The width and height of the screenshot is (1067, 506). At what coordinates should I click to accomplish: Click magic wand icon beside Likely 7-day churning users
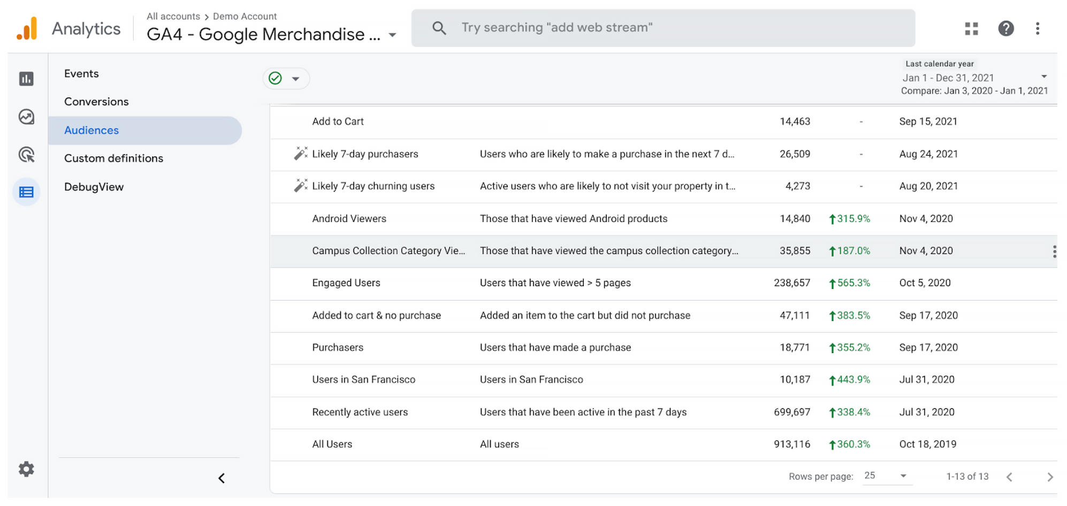pyautogui.click(x=300, y=186)
